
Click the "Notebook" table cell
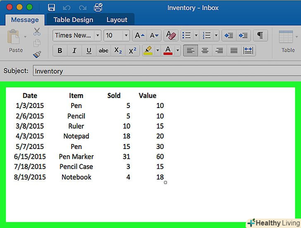76,177
